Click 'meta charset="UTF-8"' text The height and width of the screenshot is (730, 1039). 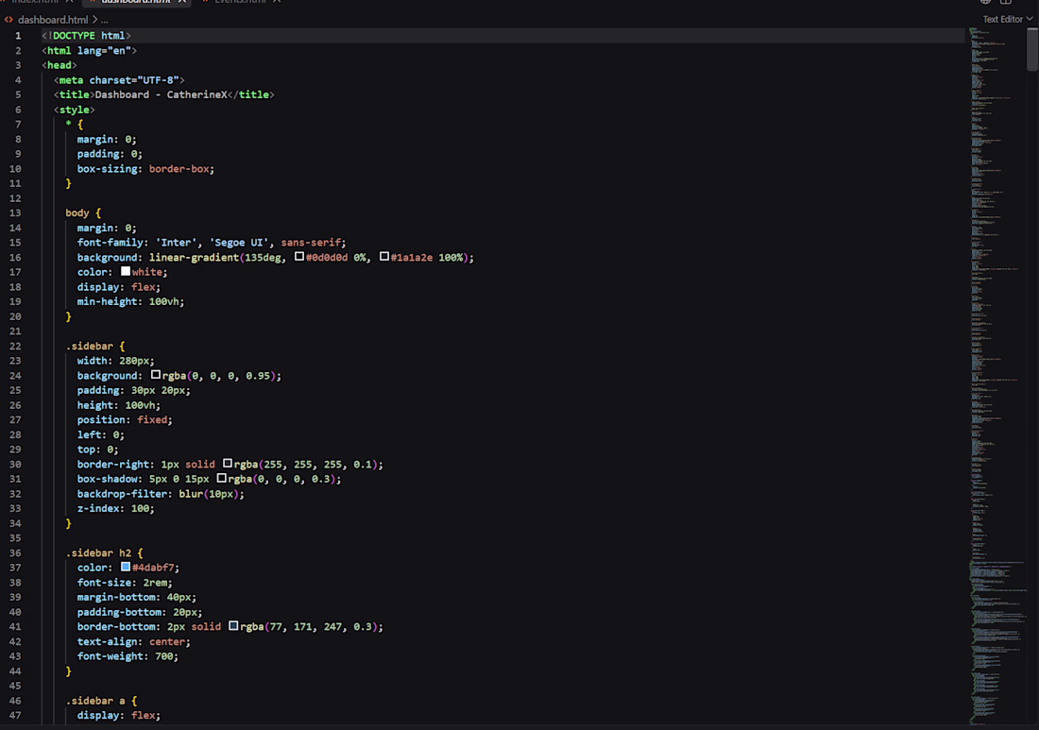tap(119, 80)
